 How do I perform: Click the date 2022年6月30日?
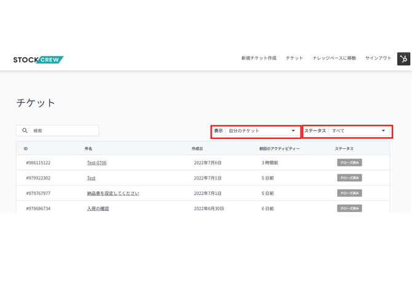[x=209, y=208]
